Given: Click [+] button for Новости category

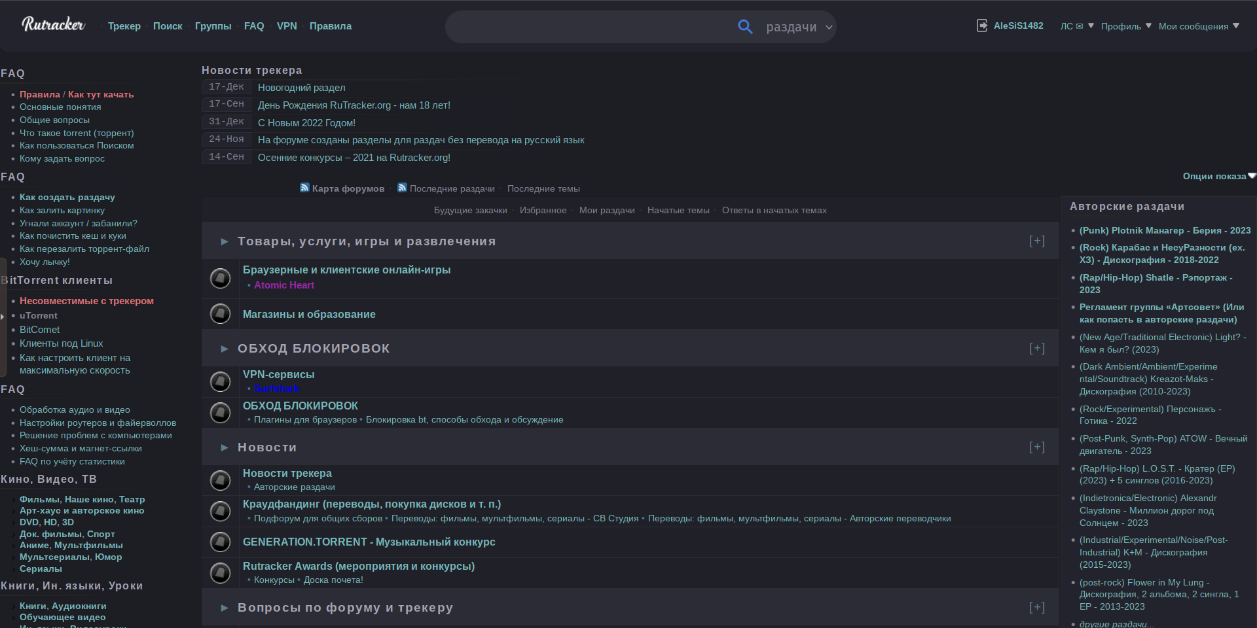Looking at the screenshot, I should tap(1037, 447).
